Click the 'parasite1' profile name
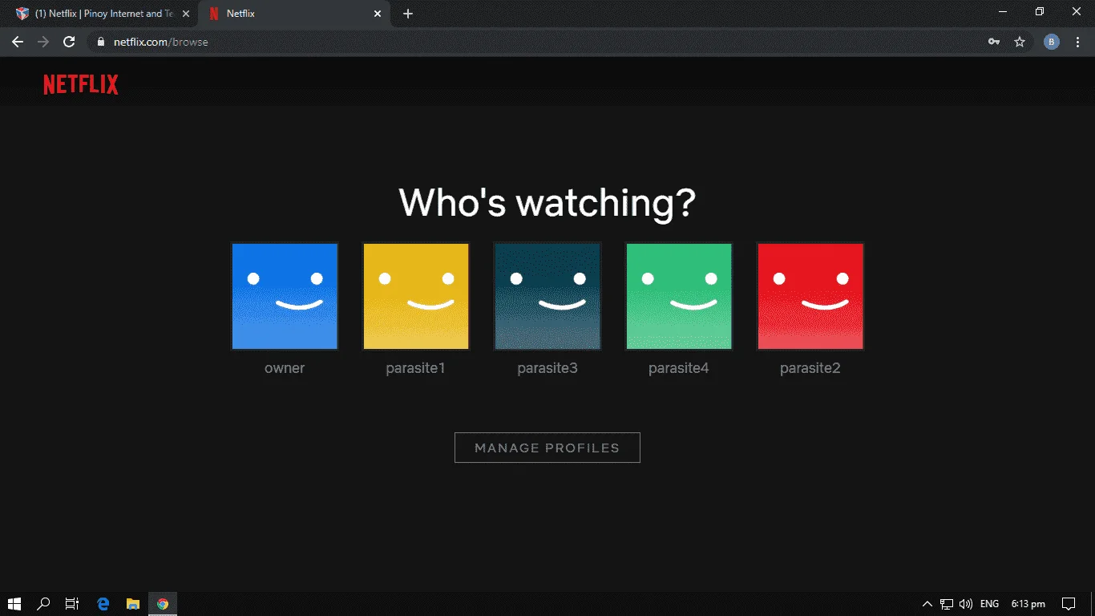The image size is (1095, 616). pyautogui.click(x=415, y=368)
